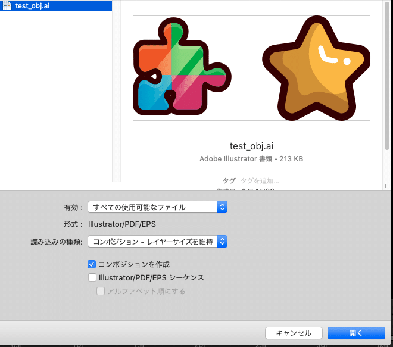The width and height of the screenshot is (393, 347).
Task: Open the 読み込みの種類 import kind dropdown
Action: pyautogui.click(x=157, y=242)
